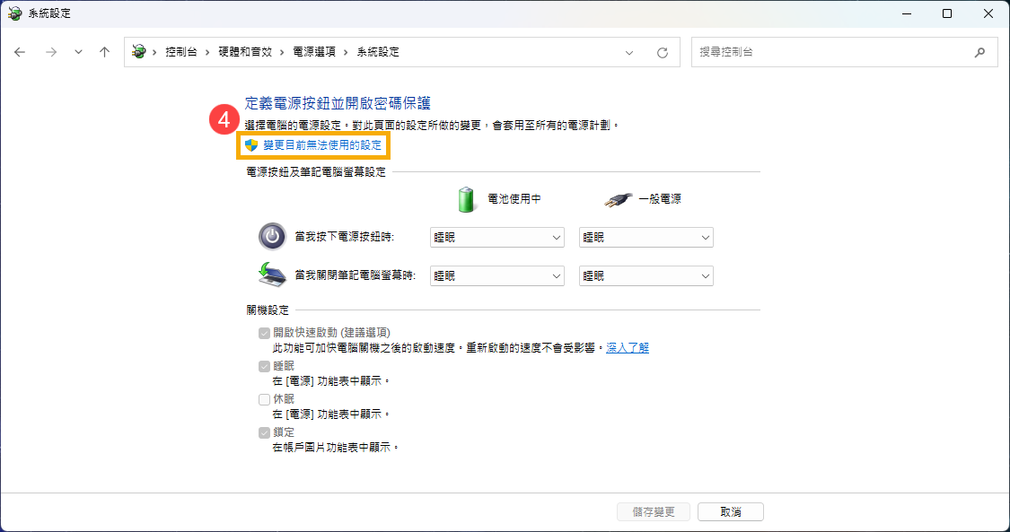
Task: Click the Refresh button in address bar
Action: click(663, 53)
